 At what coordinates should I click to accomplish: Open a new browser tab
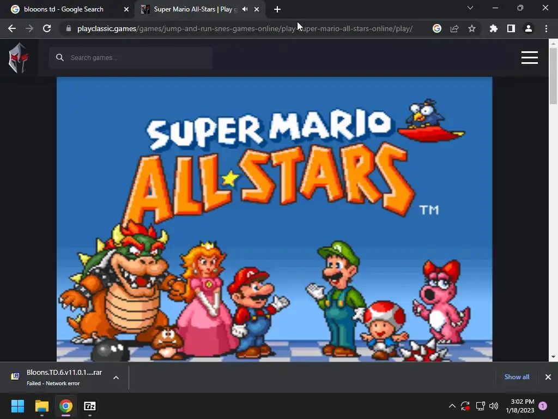pyautogui.click(x=277, y=9)
